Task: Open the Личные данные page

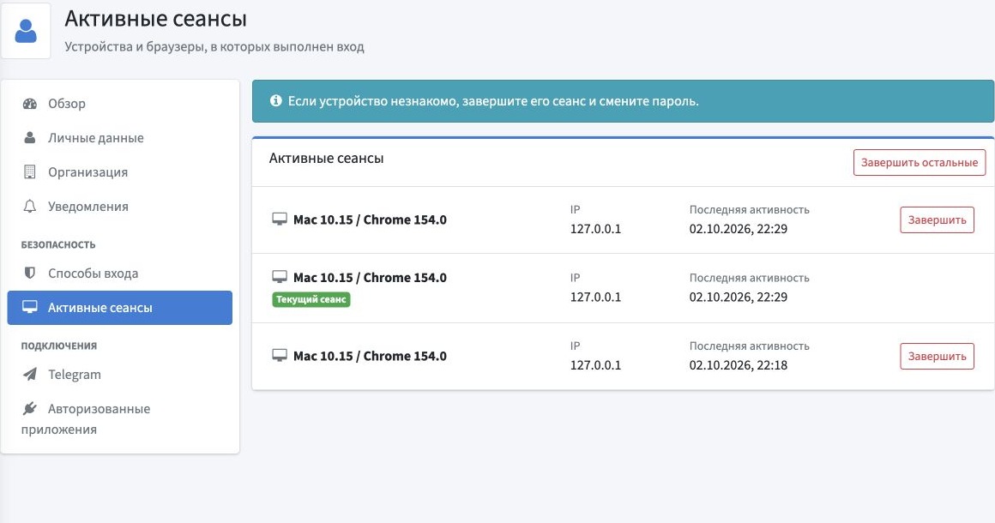Action: pos(120,137)
